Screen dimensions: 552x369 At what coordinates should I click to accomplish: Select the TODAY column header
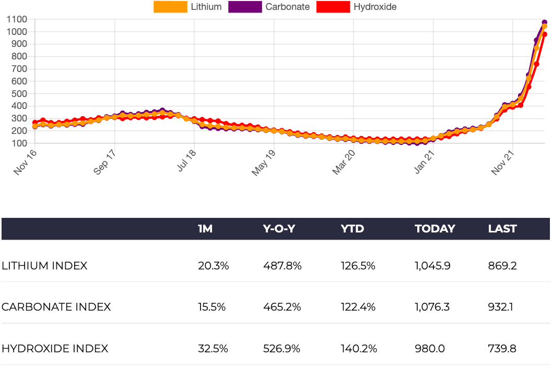coord(434,229)
